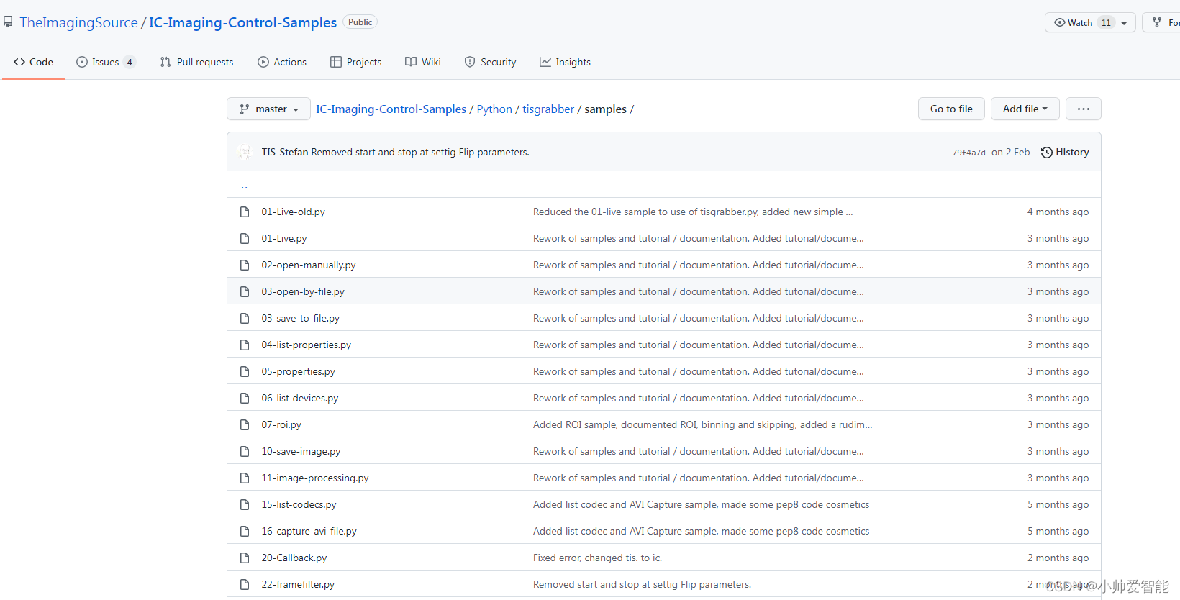
Task: Open the Code tab
Action: point(33,62)
